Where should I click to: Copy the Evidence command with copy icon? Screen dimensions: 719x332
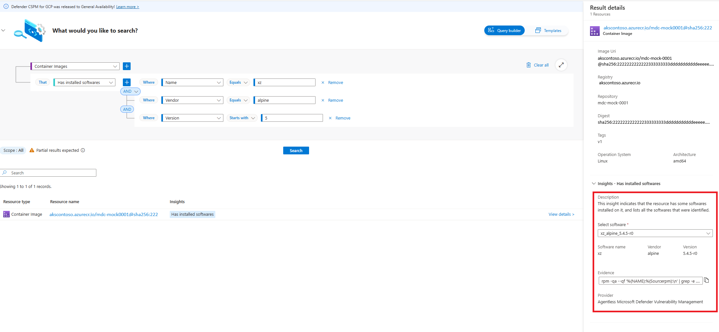point(707,280)
